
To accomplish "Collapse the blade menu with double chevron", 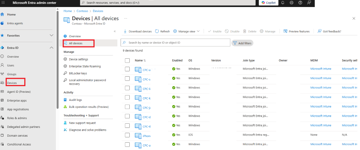I will 115,31.
